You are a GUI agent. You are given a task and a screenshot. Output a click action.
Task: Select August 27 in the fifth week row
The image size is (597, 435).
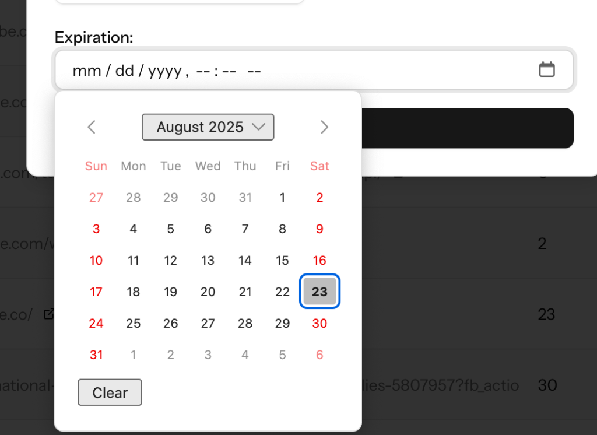click(208, 323)
